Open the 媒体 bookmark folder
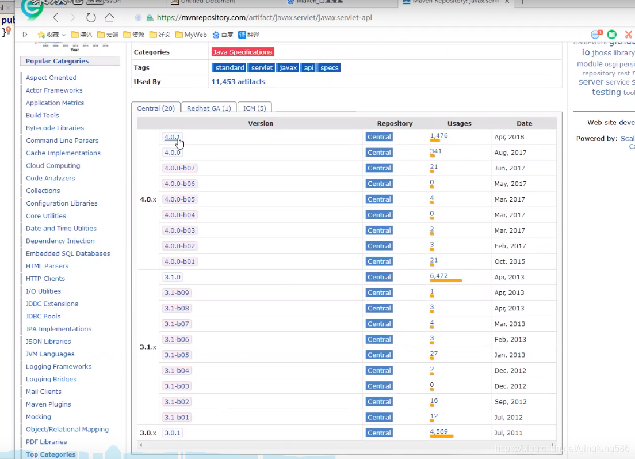Viewport: 635px width, 459px height. pos(82,35)
